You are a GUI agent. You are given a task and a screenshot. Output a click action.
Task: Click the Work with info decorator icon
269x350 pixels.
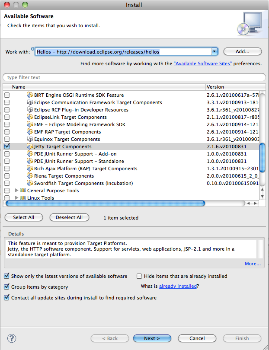[32, 49]
